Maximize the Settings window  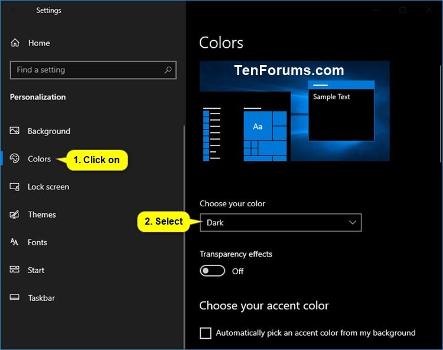pos(402,10)
